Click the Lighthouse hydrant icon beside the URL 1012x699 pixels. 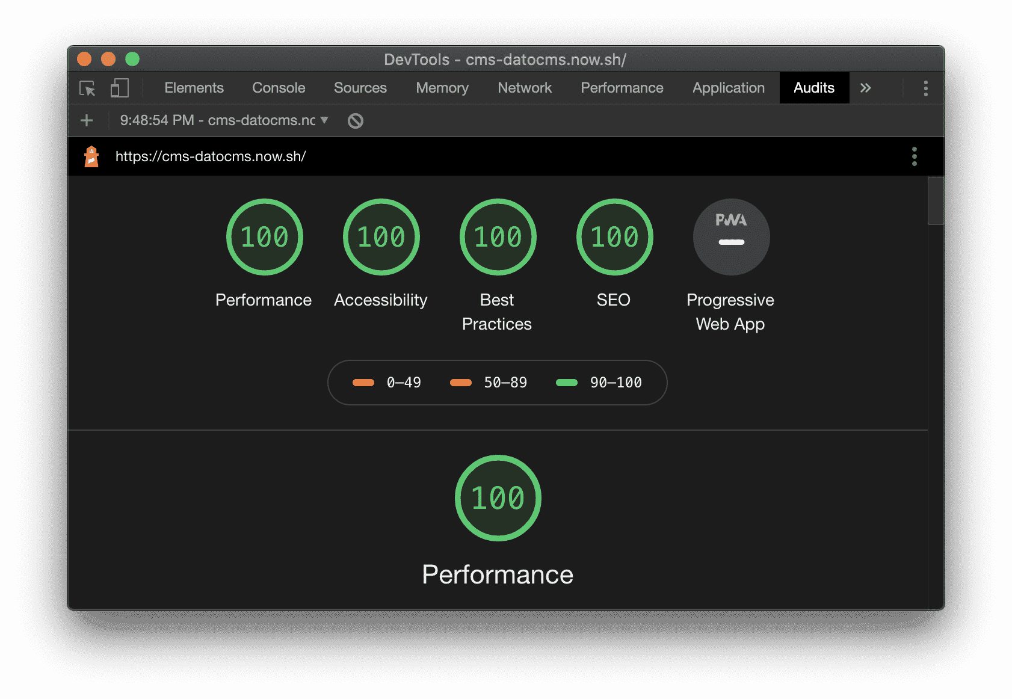click(x=91, y=156)
